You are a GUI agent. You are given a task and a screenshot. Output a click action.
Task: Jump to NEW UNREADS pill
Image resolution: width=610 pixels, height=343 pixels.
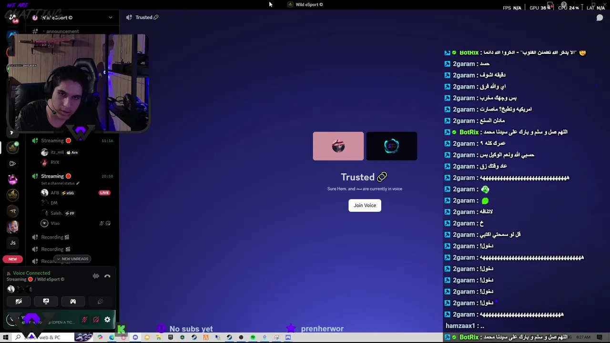pyautogui.click(x=72, y=259)
